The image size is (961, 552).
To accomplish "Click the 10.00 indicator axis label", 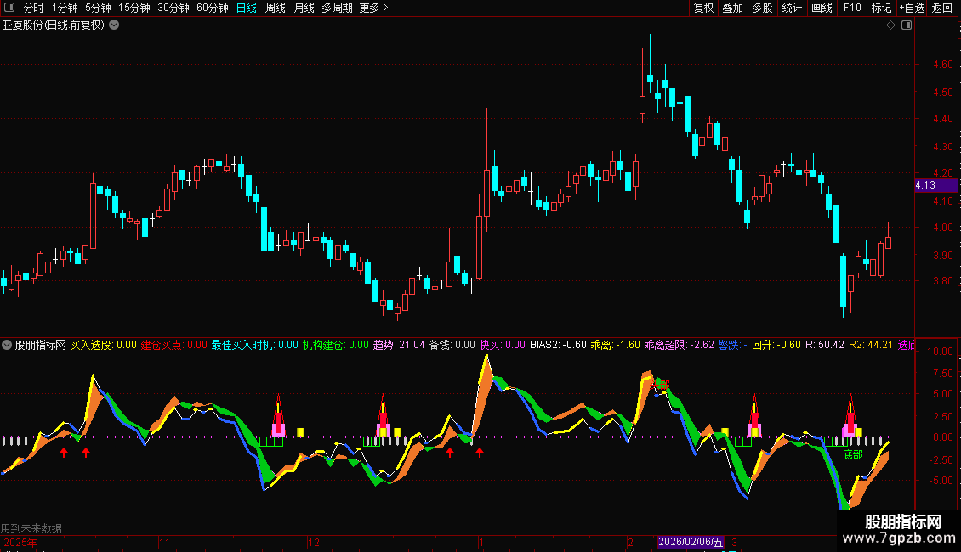I will [x=940, y=352].
